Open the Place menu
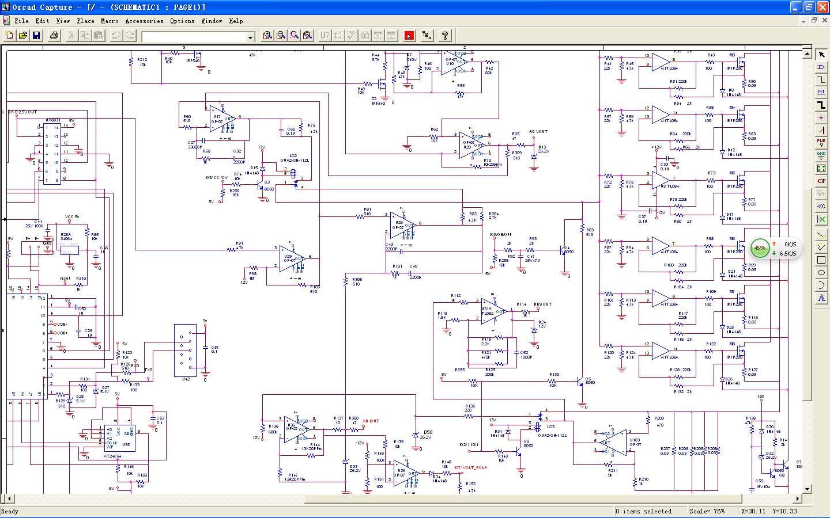Image resolution: width=830 pixels, height=518 pixels. coord(85,21)
